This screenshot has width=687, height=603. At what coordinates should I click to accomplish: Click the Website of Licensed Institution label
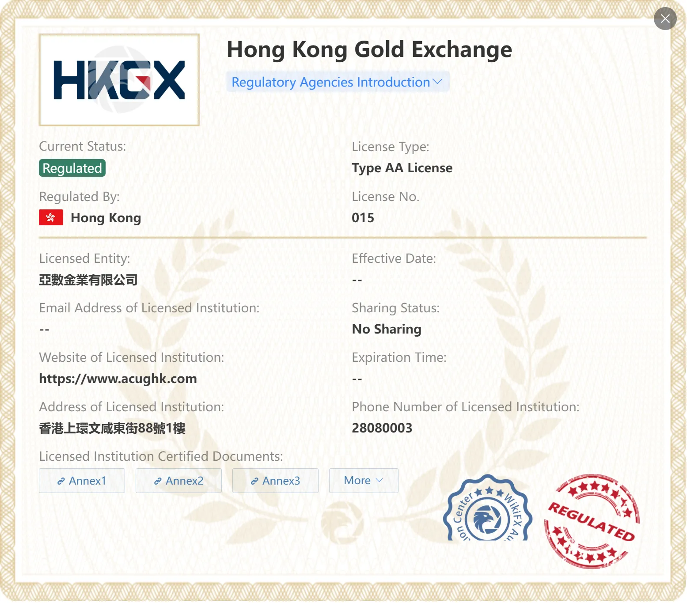pos(132,357)
